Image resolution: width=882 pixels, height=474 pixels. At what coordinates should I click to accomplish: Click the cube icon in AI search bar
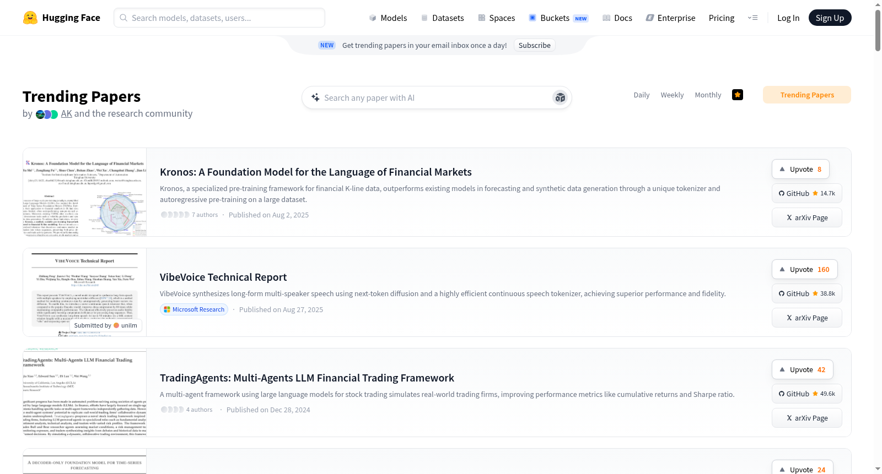pos(560,97)
